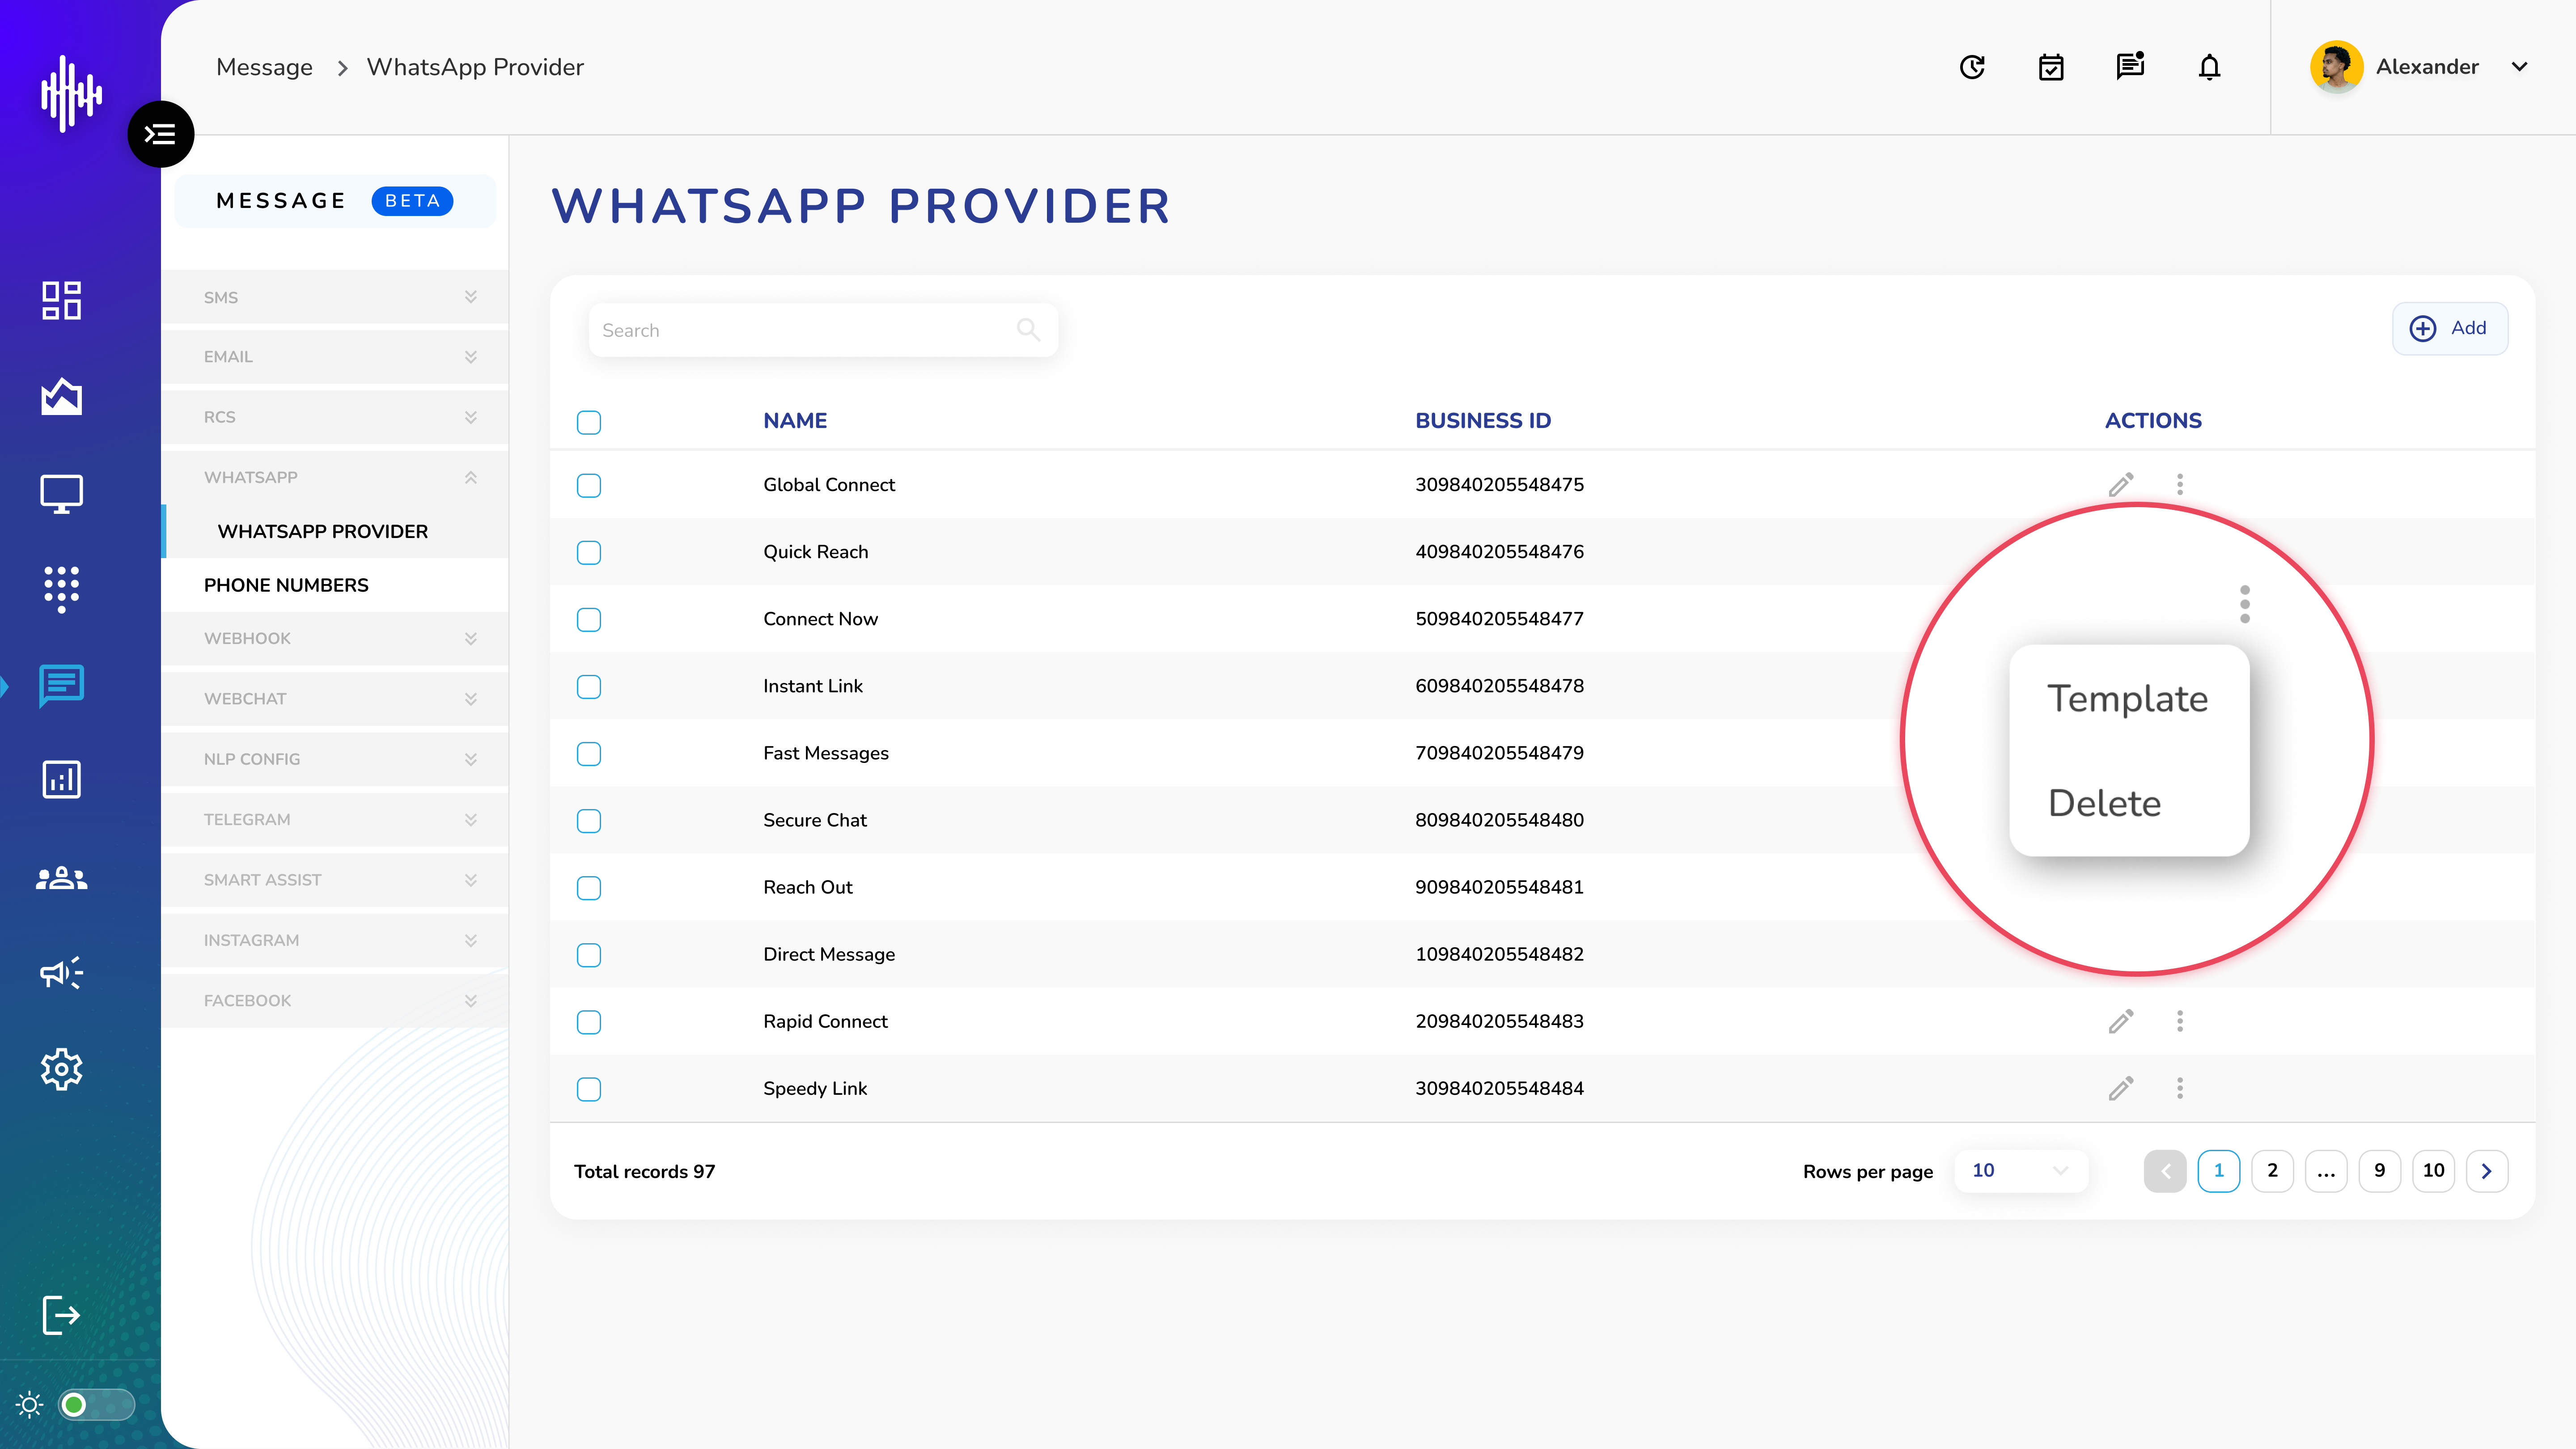Open the chat notes icon in header
Screen dimensions: 2576x1449
(2130, 66)
